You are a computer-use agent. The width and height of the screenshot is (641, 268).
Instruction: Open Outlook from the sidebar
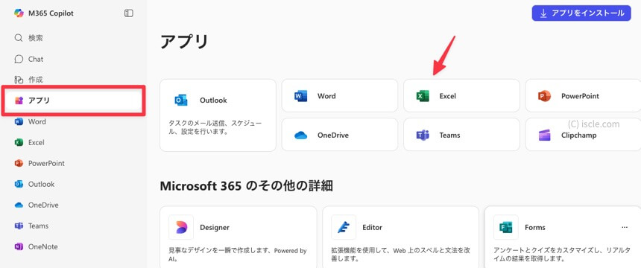(74, 184)
